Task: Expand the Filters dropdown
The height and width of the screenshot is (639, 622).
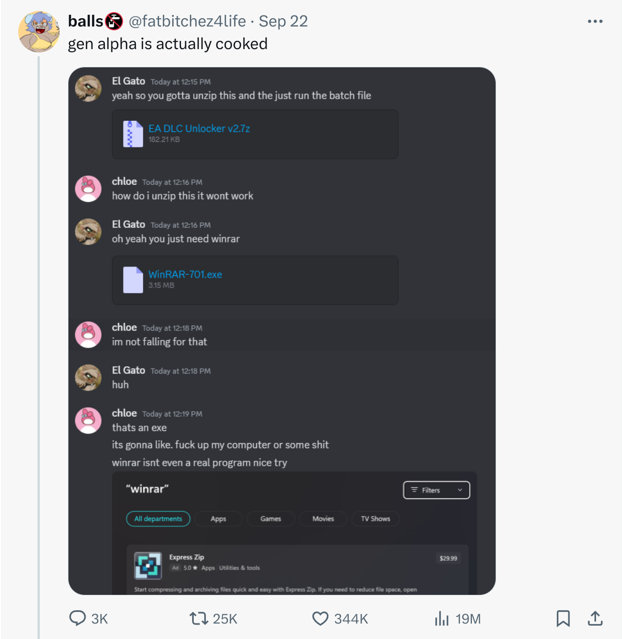Action: click(437, 490)
